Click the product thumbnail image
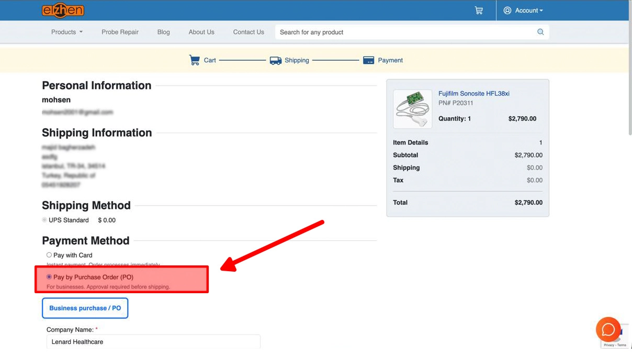 coord(412,108)
